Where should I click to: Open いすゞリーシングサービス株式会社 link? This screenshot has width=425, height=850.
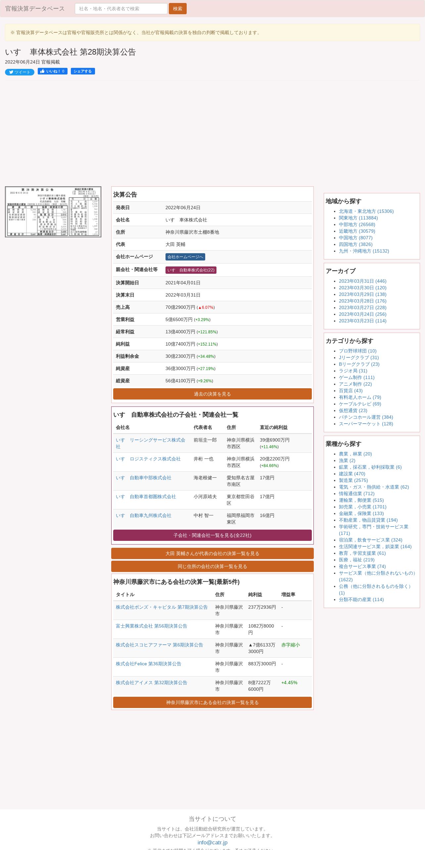151,443
